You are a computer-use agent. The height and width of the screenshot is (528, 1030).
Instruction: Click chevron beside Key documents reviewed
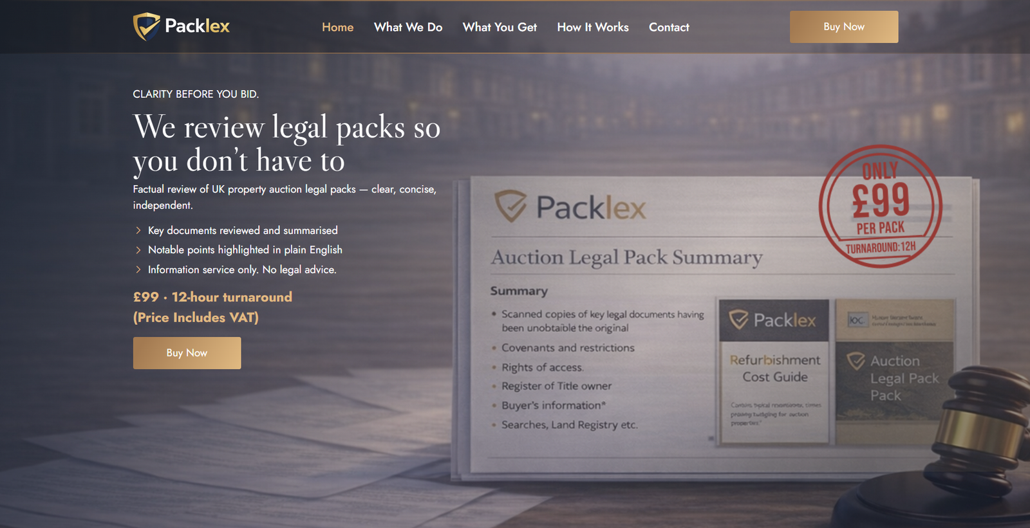(138, 230)
